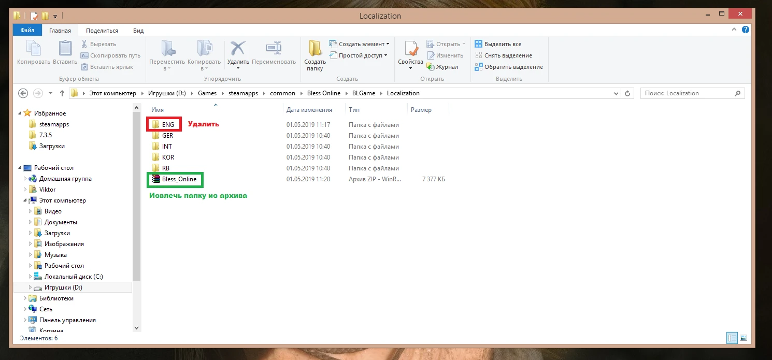Viewport: 772px width, 360px height.
Task: Open the Простой доступ dropdown
Action: click(x=358, y=55)
